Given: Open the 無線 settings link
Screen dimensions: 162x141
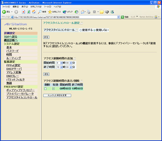Looking at the screenshot, I should point(9,83).
